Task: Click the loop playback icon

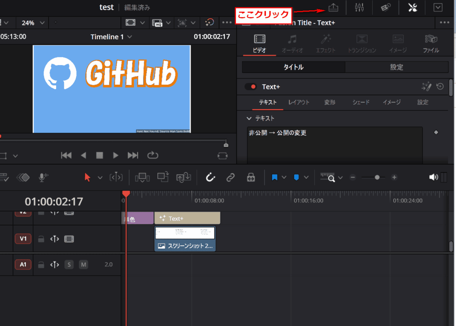Action: click(152, 155)
